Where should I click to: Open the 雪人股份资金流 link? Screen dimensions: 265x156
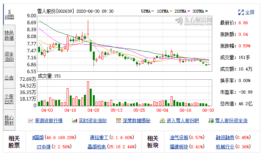231,121
